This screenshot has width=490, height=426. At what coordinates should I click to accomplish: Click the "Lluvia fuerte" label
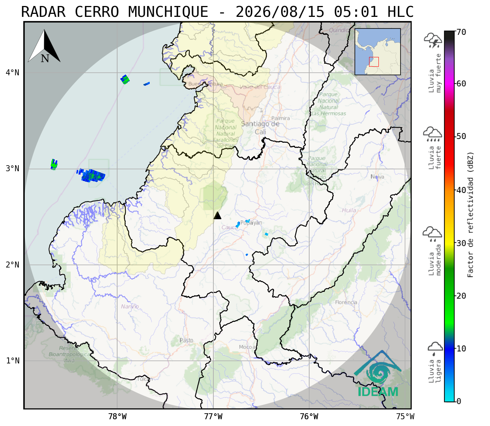[435, 158]
